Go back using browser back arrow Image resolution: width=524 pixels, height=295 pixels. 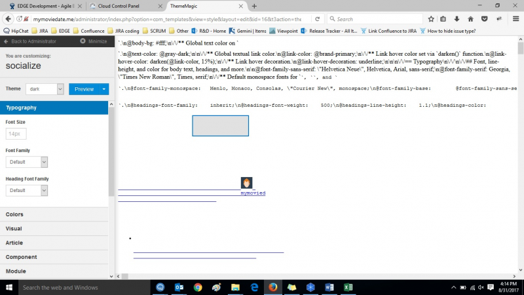[8, 19]
